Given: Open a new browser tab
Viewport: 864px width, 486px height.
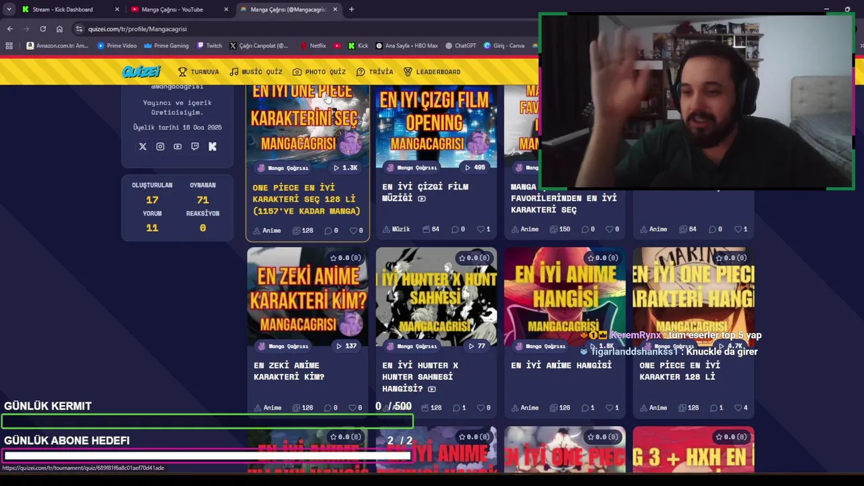Looking at the screenshot, I should tap(352, 9).
